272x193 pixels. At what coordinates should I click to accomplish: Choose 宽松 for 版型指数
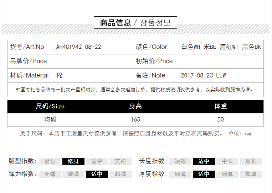click(120, 161)
